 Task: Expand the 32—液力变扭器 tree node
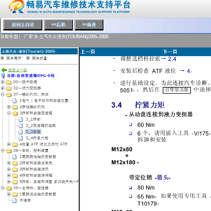click(x=2, y=88)
